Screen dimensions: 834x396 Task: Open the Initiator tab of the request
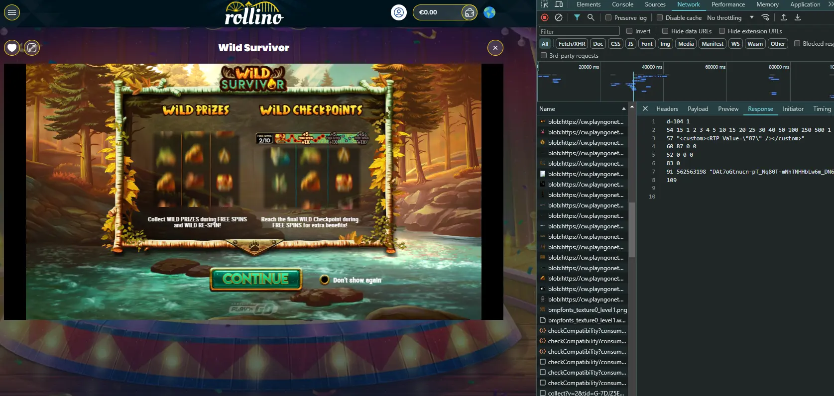(793, 108)
